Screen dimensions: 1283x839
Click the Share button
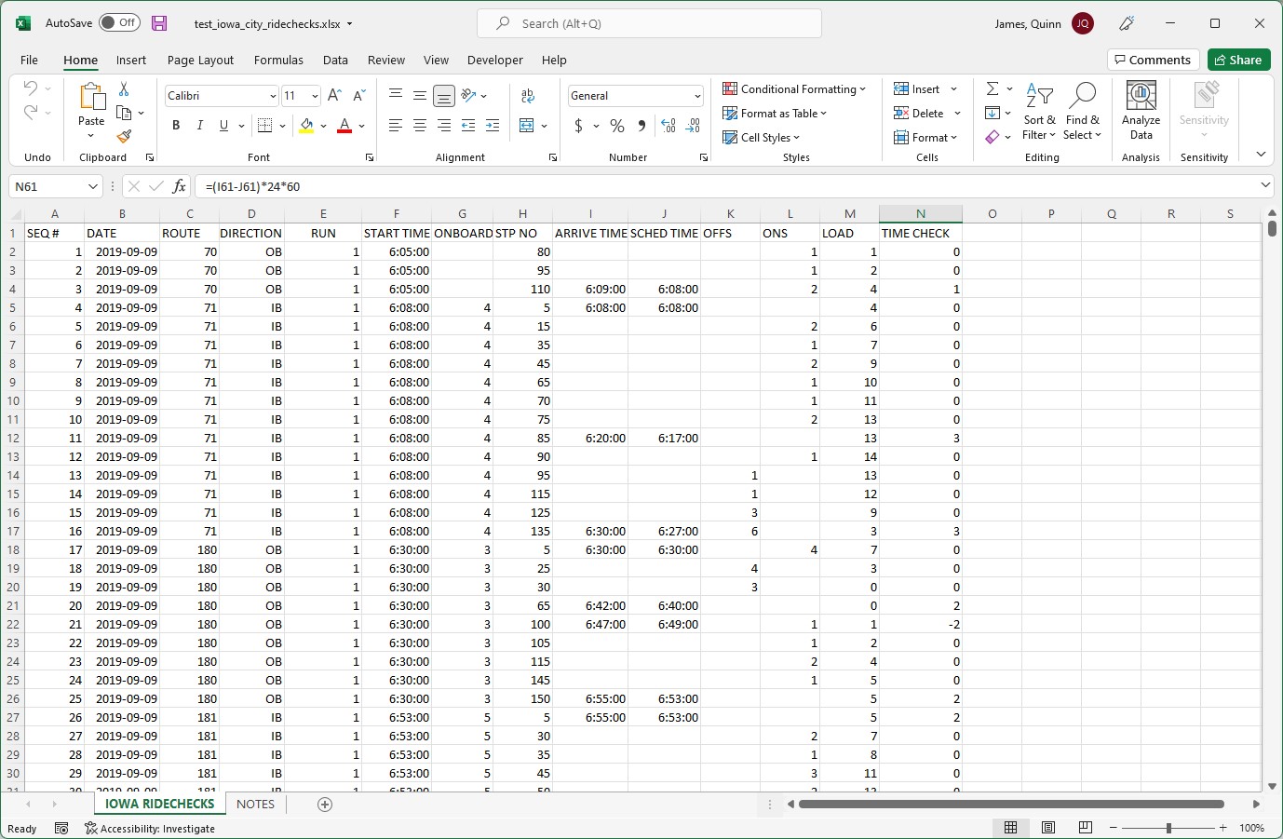pos(1238,59)
